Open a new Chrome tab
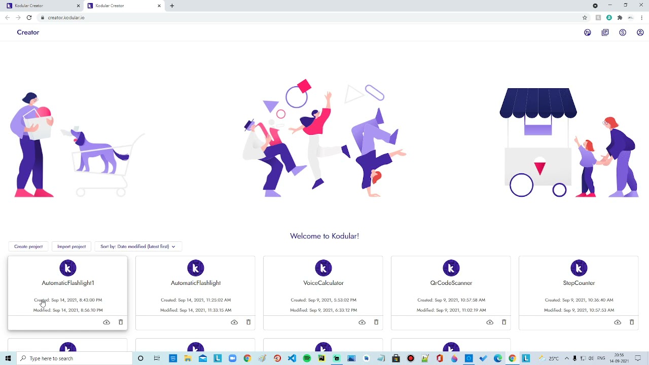Viewport: 649px width, 365px height. 172,6
